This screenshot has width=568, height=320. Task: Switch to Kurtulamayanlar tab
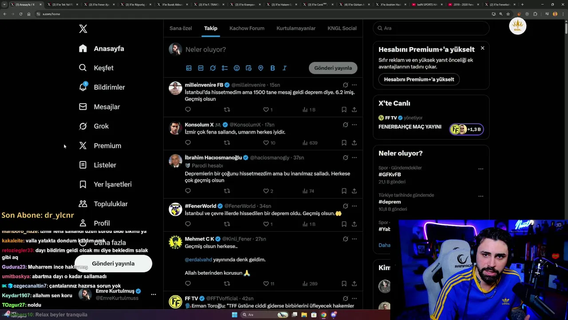(x=296, y=28)
